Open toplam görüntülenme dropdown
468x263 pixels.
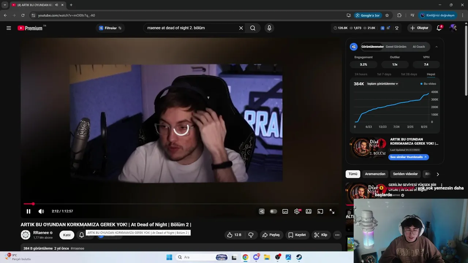click(x=382, y=84)
